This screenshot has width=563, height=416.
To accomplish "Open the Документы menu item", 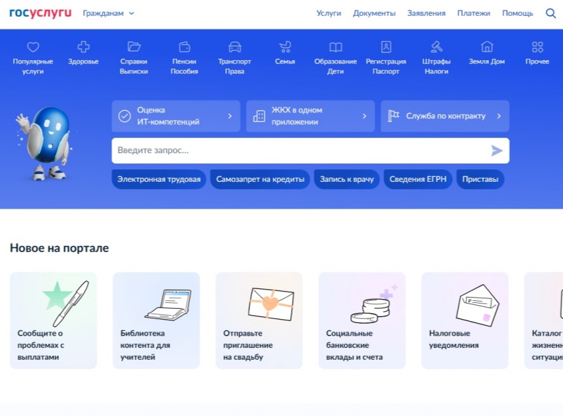I will coord(374,13).
